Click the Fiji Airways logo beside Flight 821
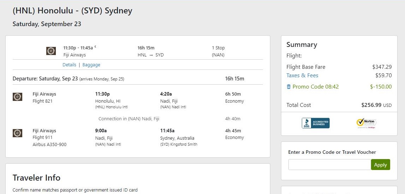The image size is (405, 194). 17,97
